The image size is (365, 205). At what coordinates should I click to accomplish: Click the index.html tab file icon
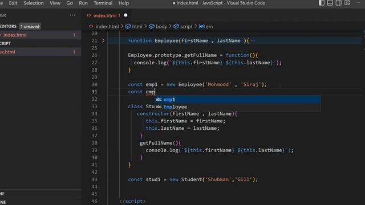coord(89,15)
